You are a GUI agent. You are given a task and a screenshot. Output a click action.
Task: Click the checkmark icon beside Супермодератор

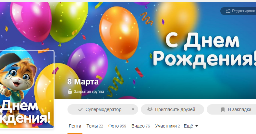[x=80, y=110]
